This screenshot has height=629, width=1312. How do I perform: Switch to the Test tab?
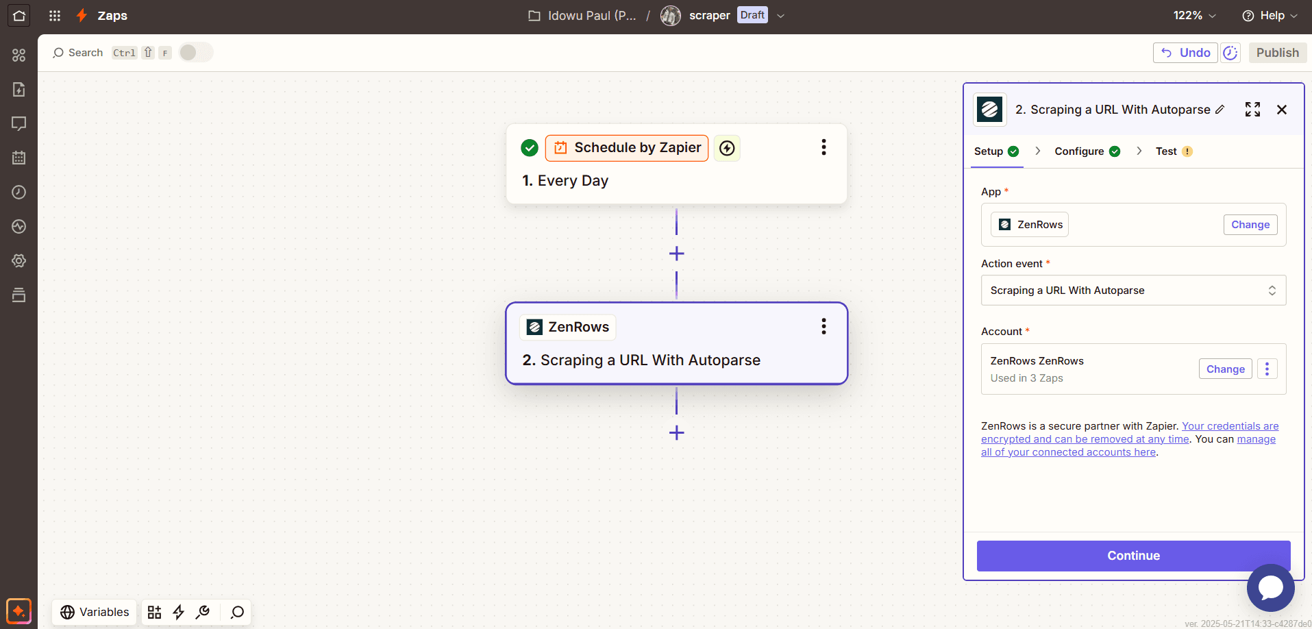(x=1174, y=151)
